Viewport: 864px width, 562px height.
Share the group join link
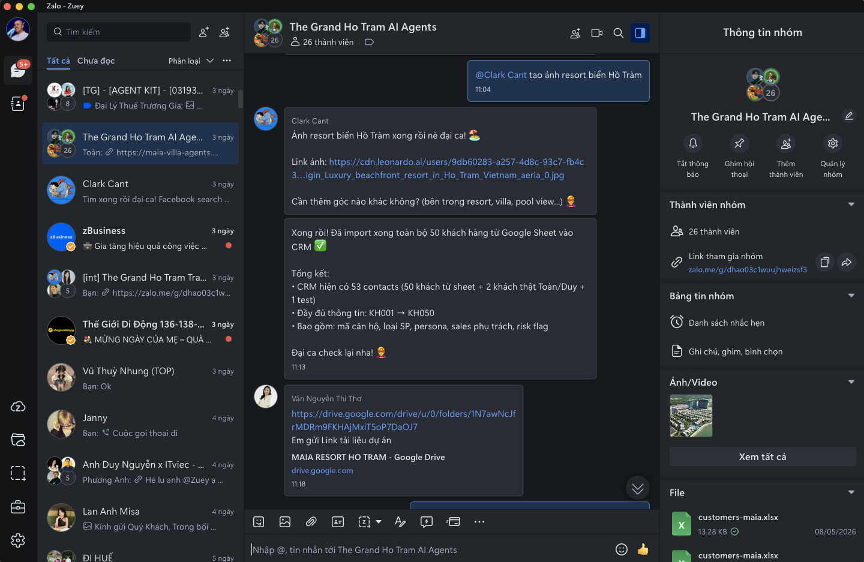pos(847,262)
